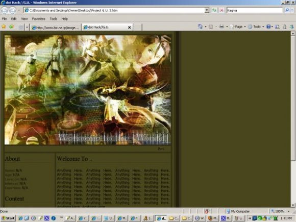
Task: Click the 1:41 PM system clock
Action: [286, 218]
